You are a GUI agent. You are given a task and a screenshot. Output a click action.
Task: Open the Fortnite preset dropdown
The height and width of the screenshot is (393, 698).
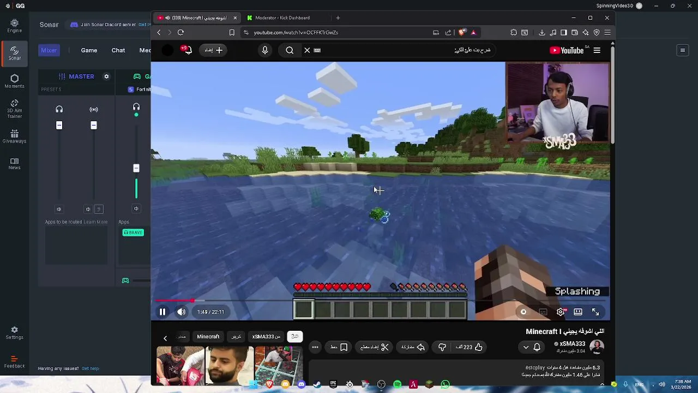pyautogui.click(x=139, y=90)
